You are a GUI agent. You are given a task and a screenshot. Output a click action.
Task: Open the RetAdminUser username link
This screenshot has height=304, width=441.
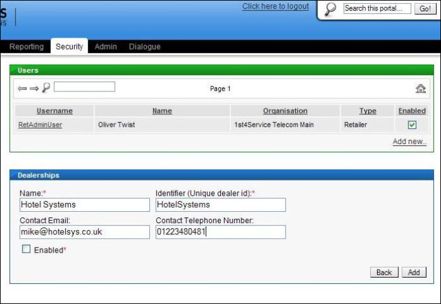coord(40,125)
